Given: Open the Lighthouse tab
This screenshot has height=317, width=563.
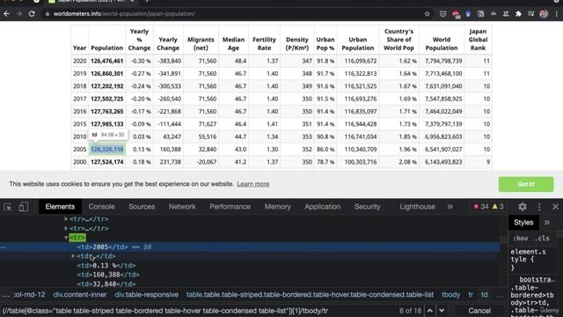Looking at the screenshot, I should (x=417, y=207).
